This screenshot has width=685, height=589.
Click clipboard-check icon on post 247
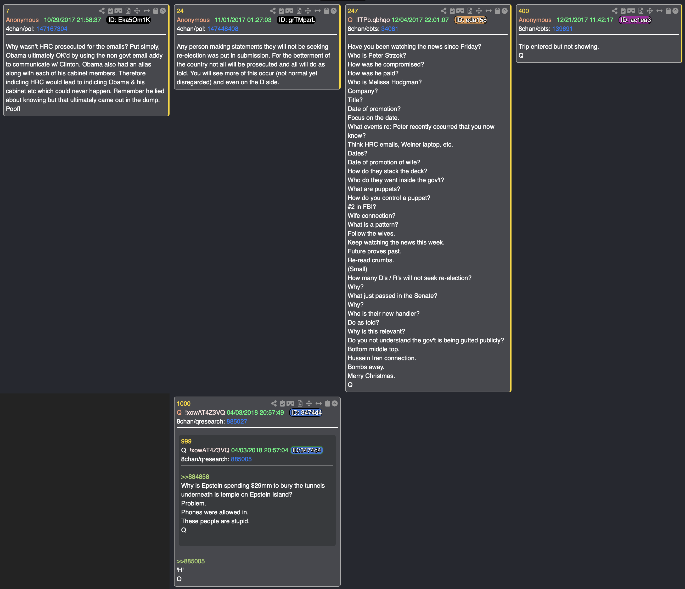(x=452, y=11)
